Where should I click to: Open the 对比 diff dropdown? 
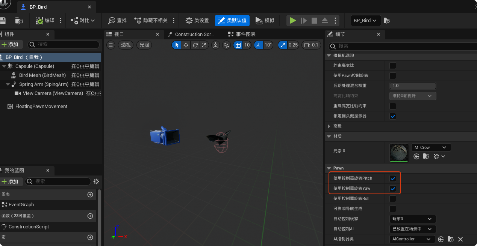[x=83, y=21]
